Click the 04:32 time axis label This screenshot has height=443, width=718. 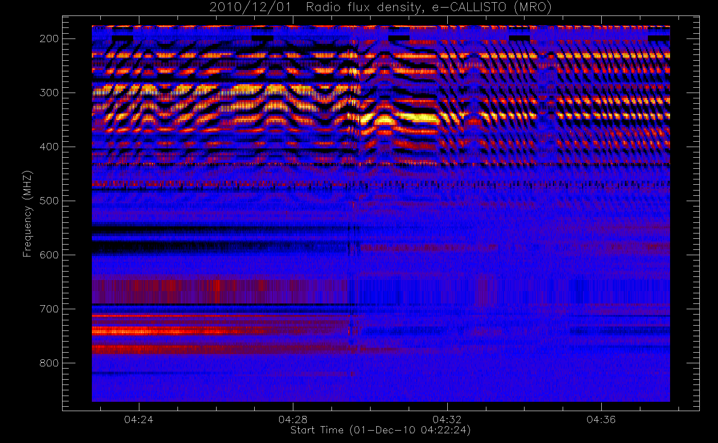[447, 420]
